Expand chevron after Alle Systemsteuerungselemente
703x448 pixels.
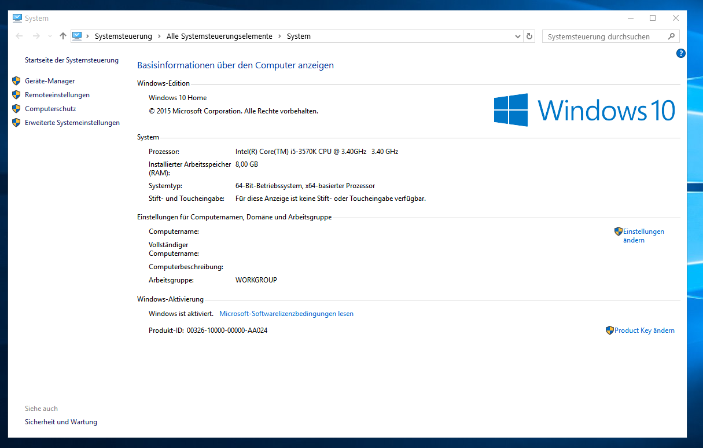280,36
